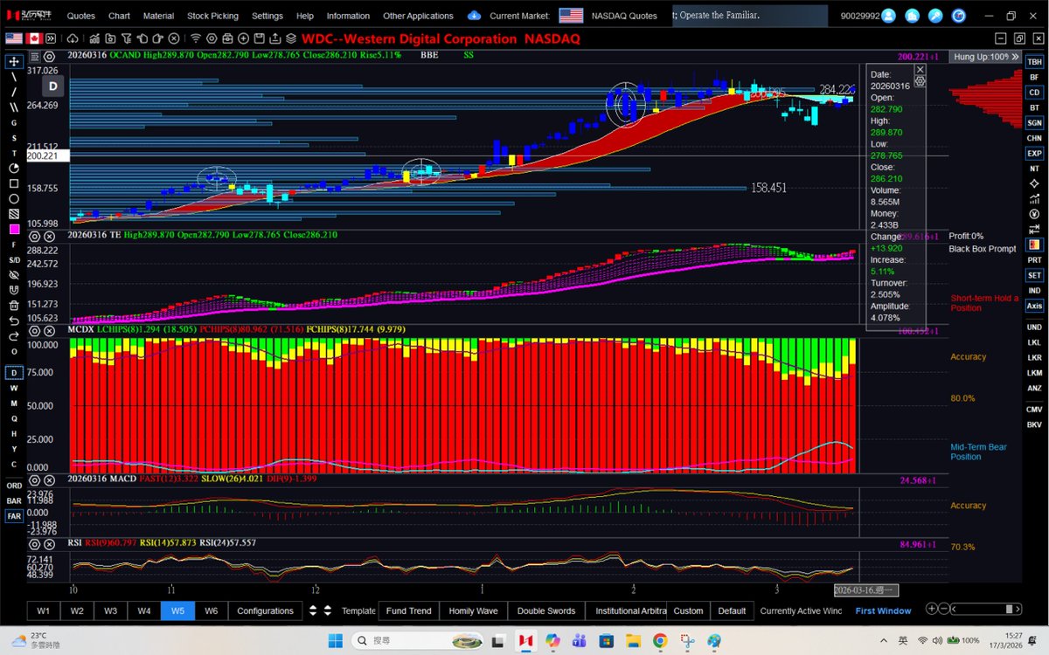This screenshot has width=1049, height=655.
Task: Click the floppy disk save icon
Action: [x=259, y=38]
